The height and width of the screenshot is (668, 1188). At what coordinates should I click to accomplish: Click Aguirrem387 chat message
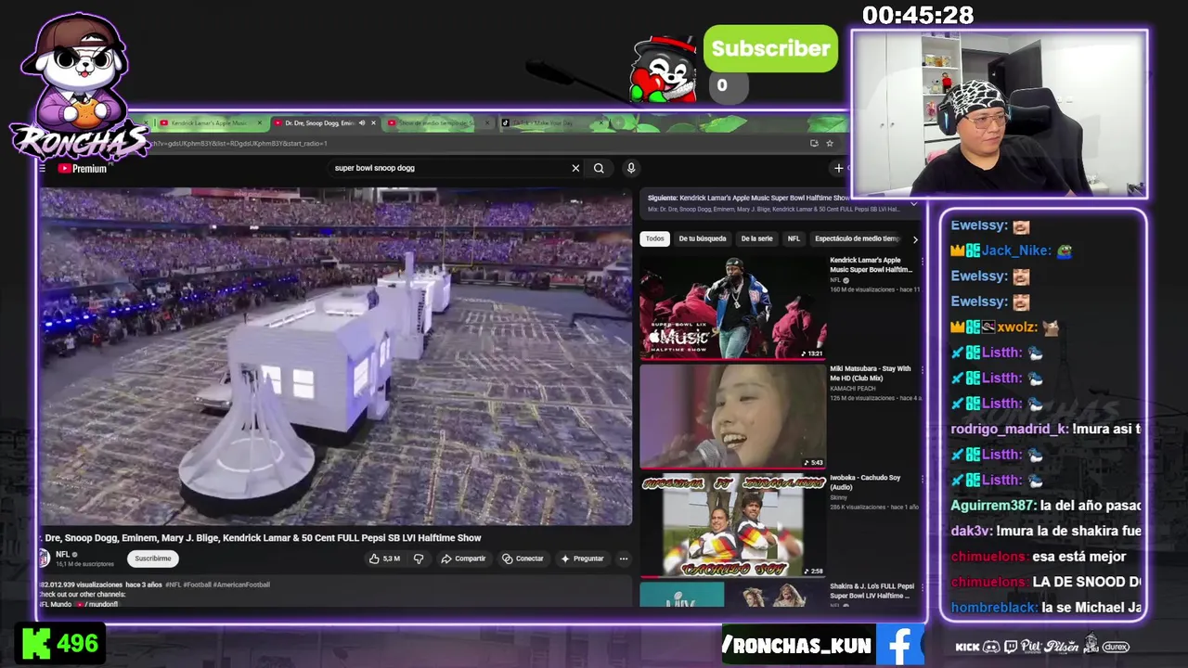pyautogui.click(x=1045, y=506)
